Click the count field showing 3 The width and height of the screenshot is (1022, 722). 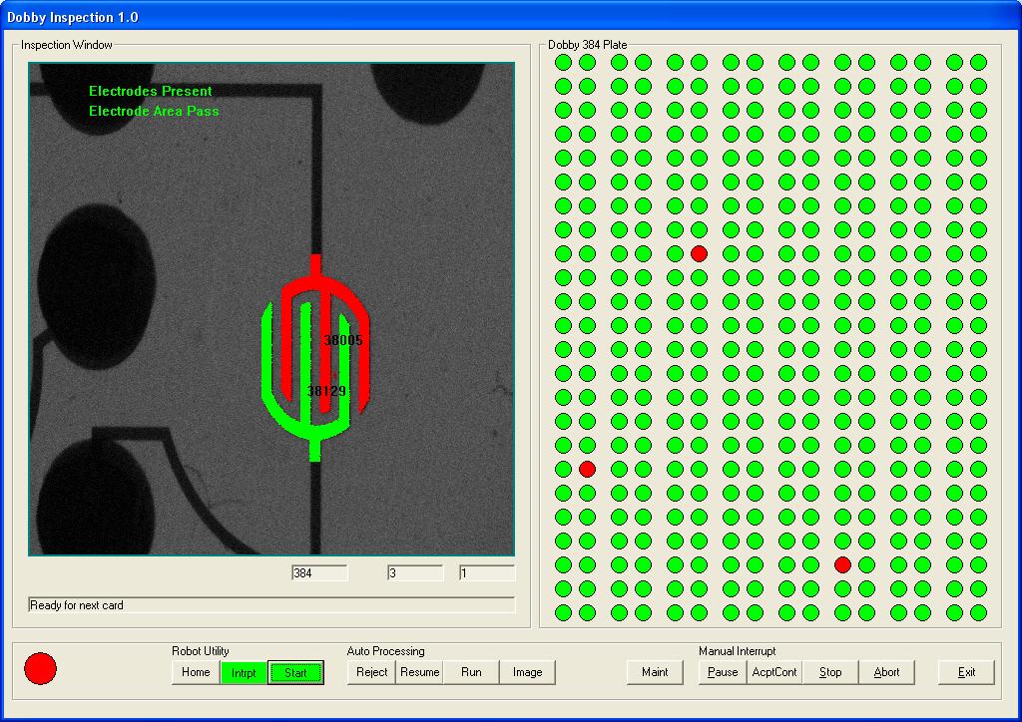415,573
